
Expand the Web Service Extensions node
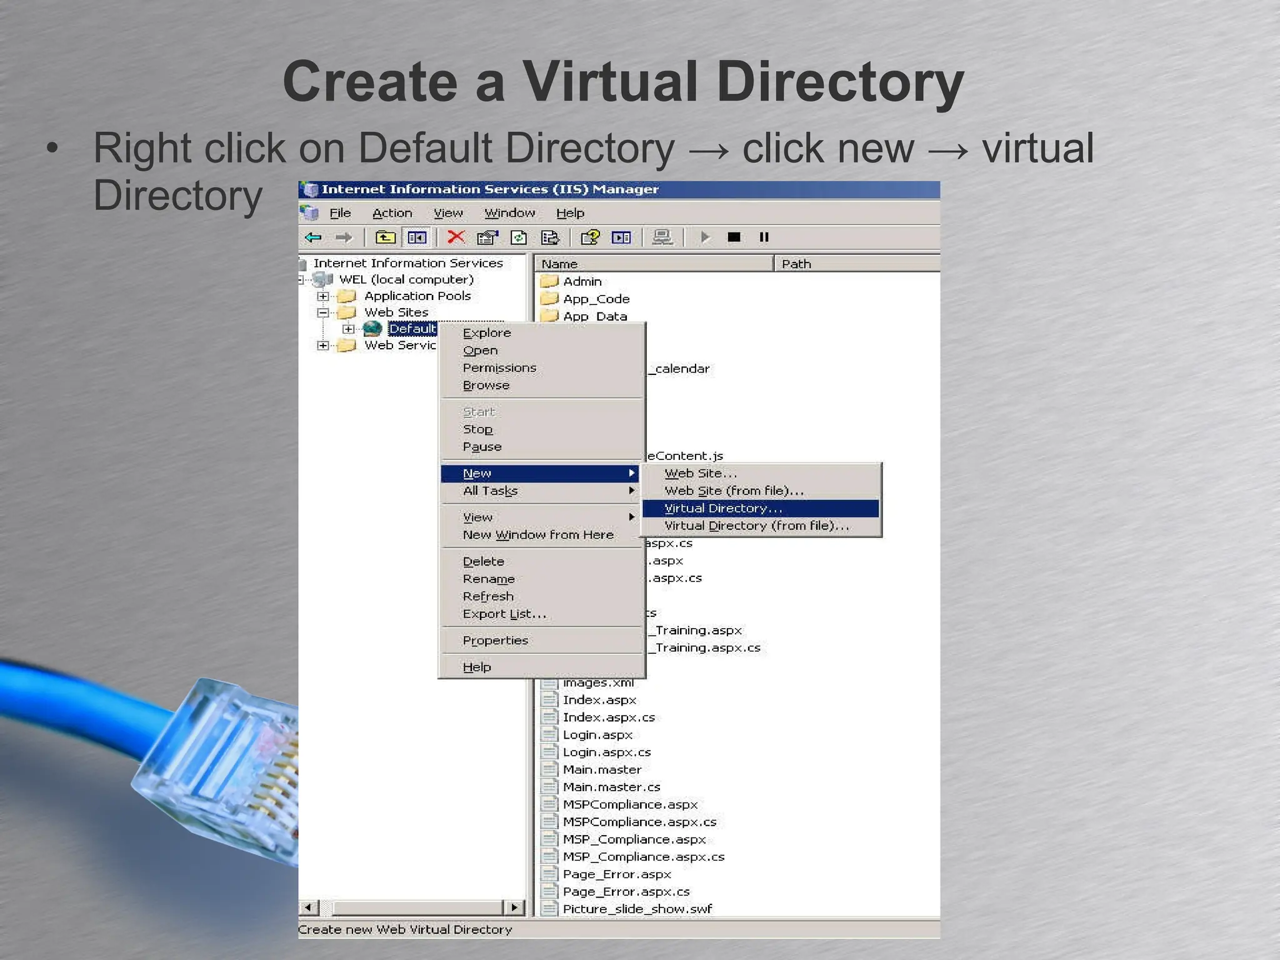tap(323, 345)
